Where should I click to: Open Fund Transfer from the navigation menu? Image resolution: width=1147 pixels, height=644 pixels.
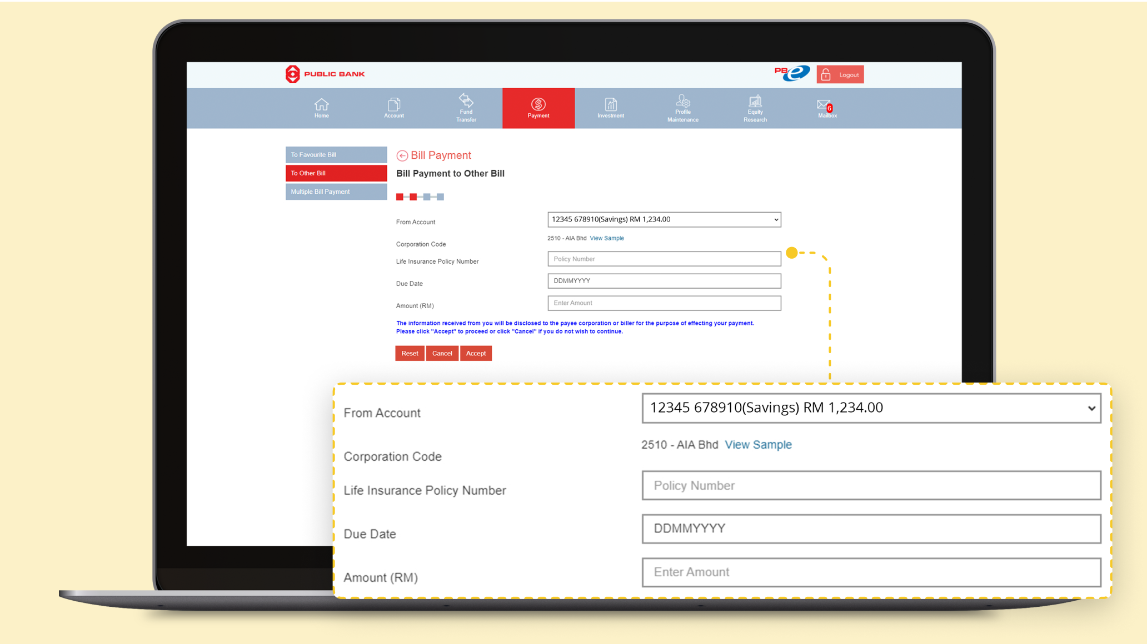pyautogui.click(x=466, y=108)
